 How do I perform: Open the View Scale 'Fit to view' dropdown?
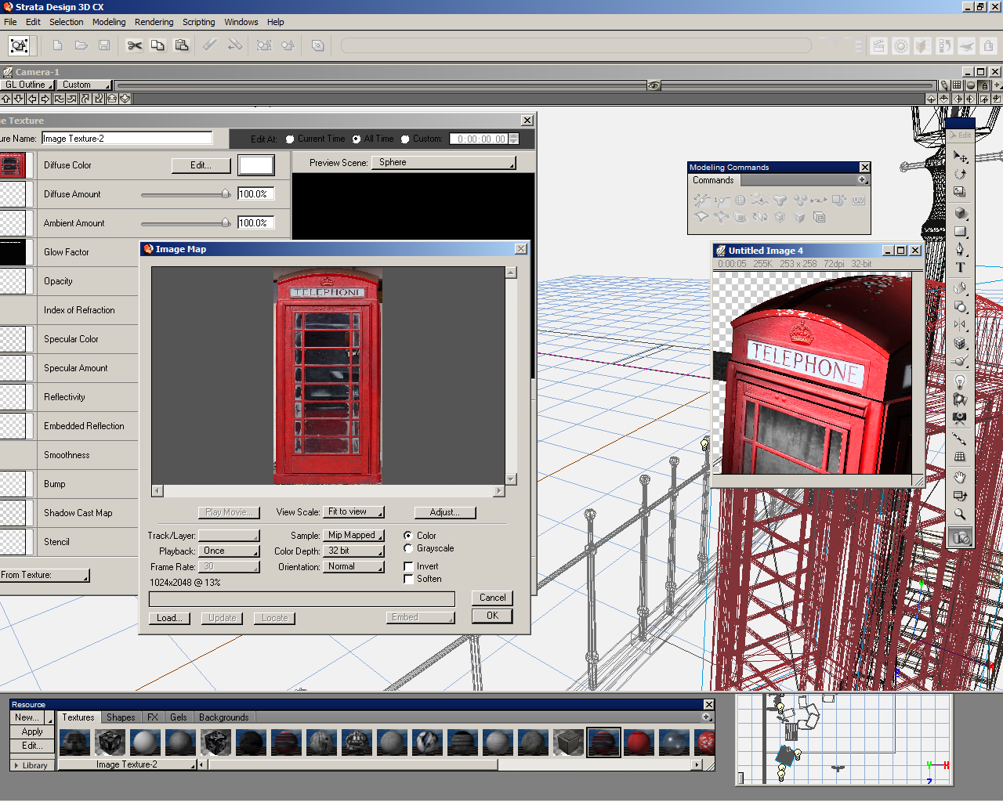coord(354,512)
